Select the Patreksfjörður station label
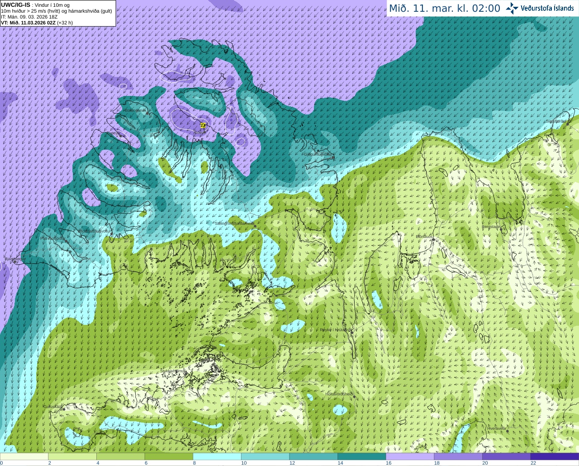This screenshot has width=579, height=466. [x=53, y=238]
